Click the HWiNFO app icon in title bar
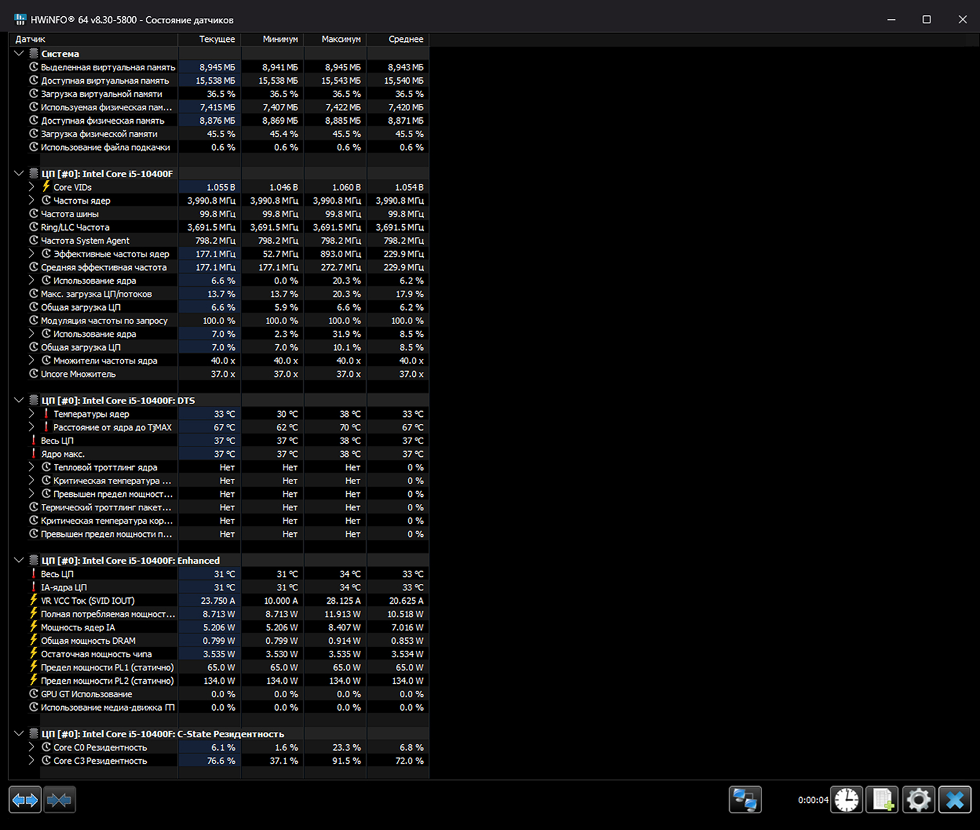 tap(20, 19)
